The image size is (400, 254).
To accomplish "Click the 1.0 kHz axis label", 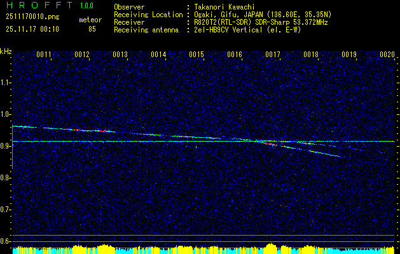I will pos(5,114).
